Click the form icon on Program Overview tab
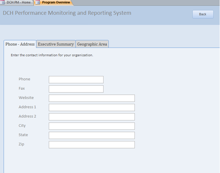 point(37,2)
